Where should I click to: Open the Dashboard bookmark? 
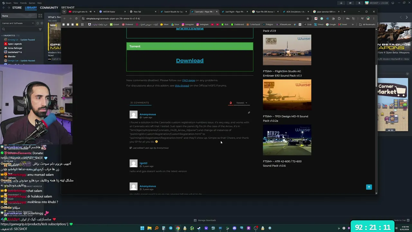coord(237,24)
